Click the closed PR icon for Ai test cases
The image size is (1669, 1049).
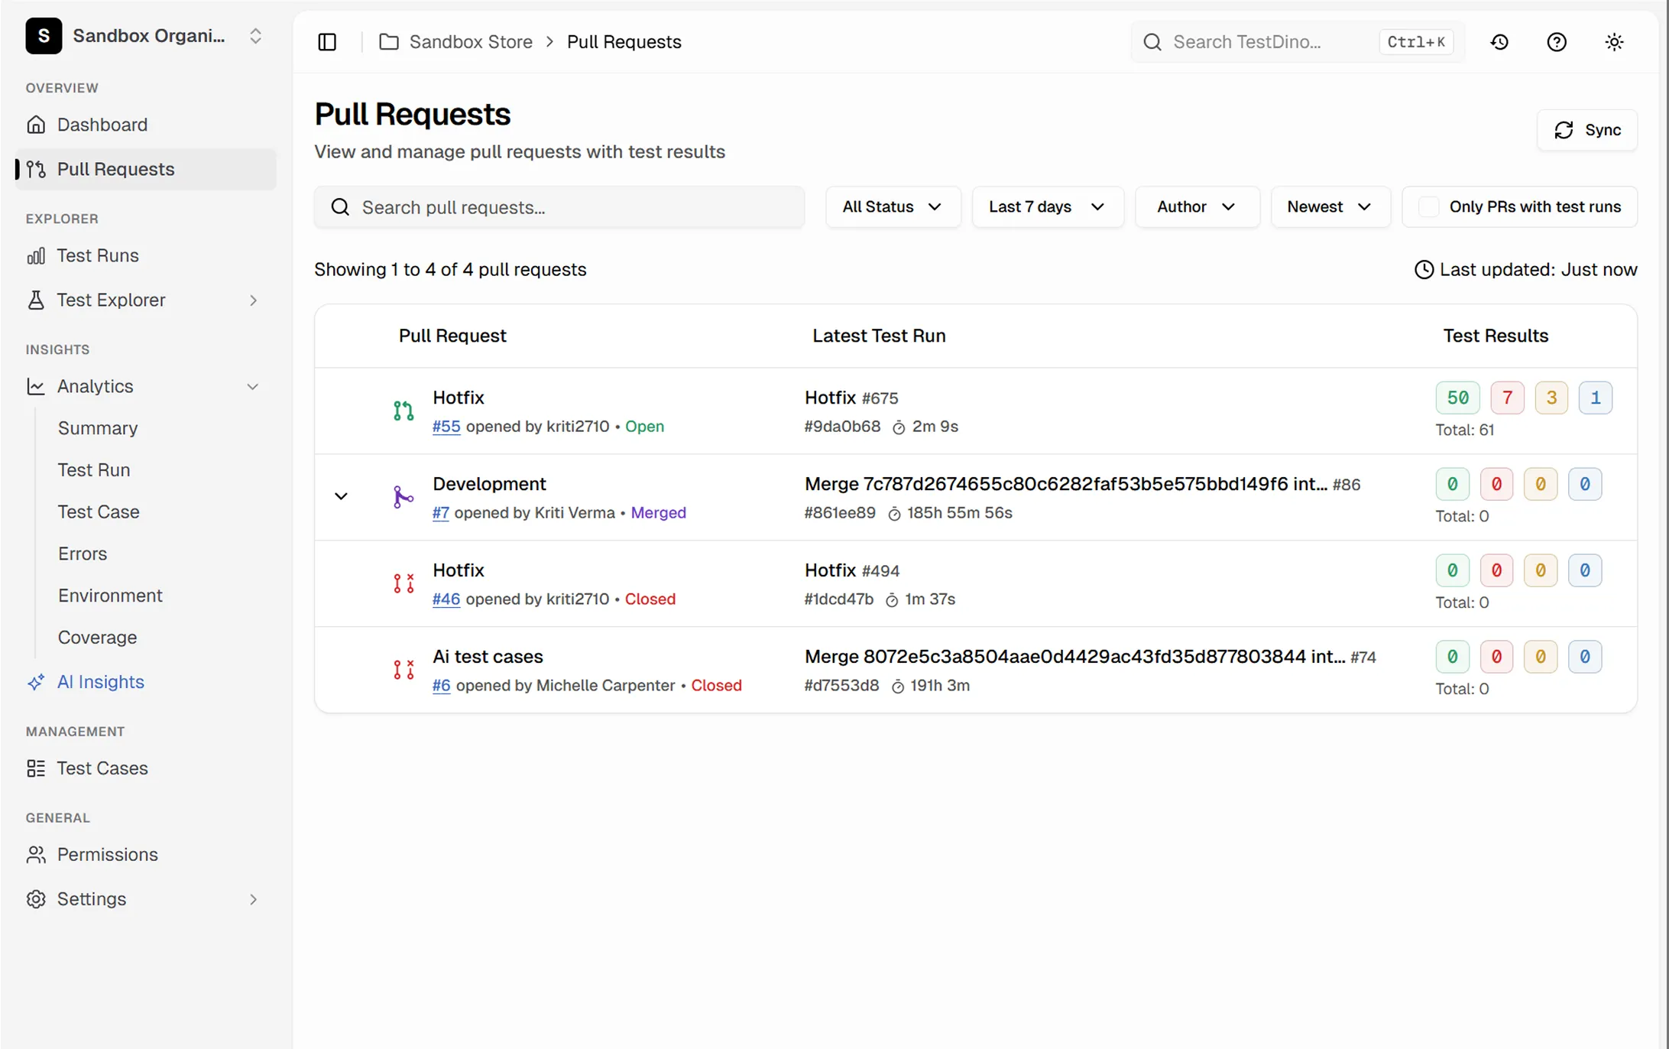point(403,671)
